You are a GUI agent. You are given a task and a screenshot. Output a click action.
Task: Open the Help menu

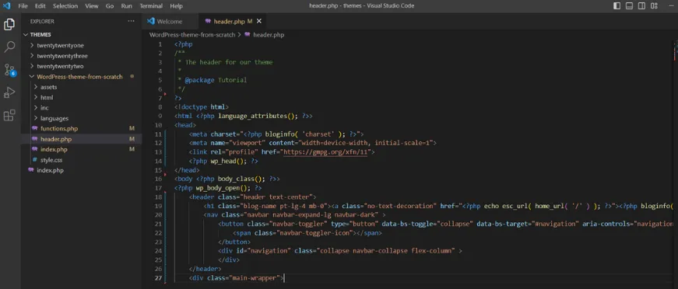177,6
